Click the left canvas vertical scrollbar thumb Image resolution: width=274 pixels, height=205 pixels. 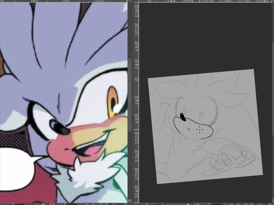tap(130, 95)
